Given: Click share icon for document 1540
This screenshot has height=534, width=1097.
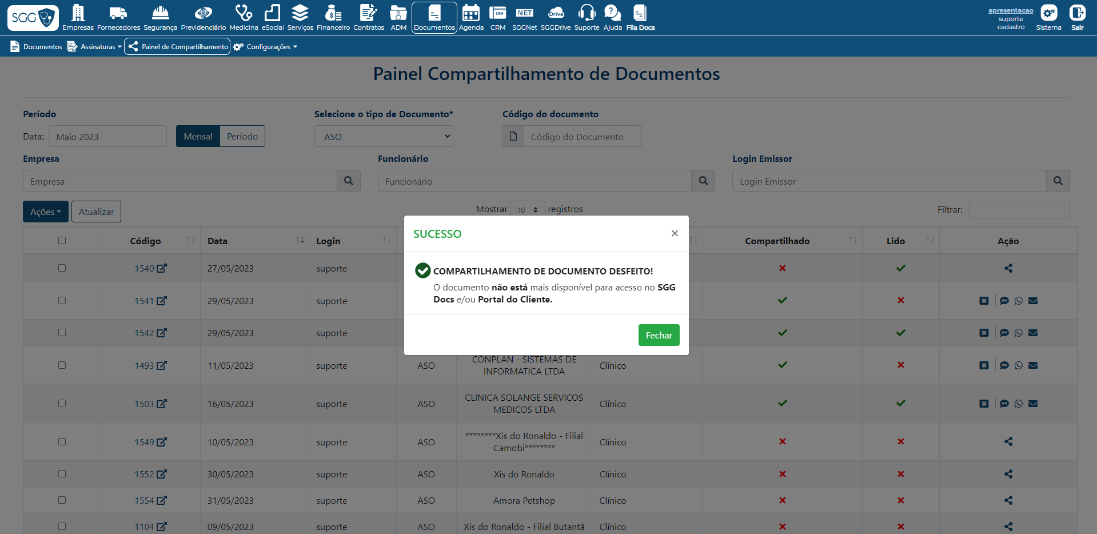Looking at the screenshot, I should coord(1008,268).
